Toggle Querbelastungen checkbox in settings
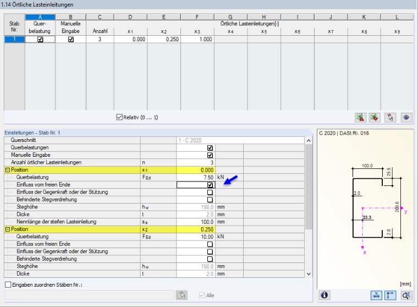 click(210, 148)
